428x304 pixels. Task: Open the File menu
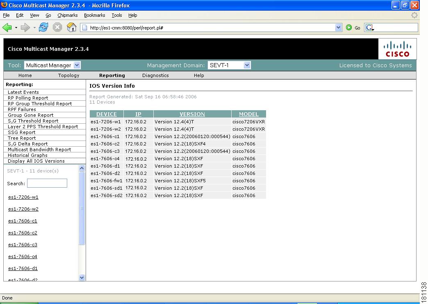(x=6, y=15)
